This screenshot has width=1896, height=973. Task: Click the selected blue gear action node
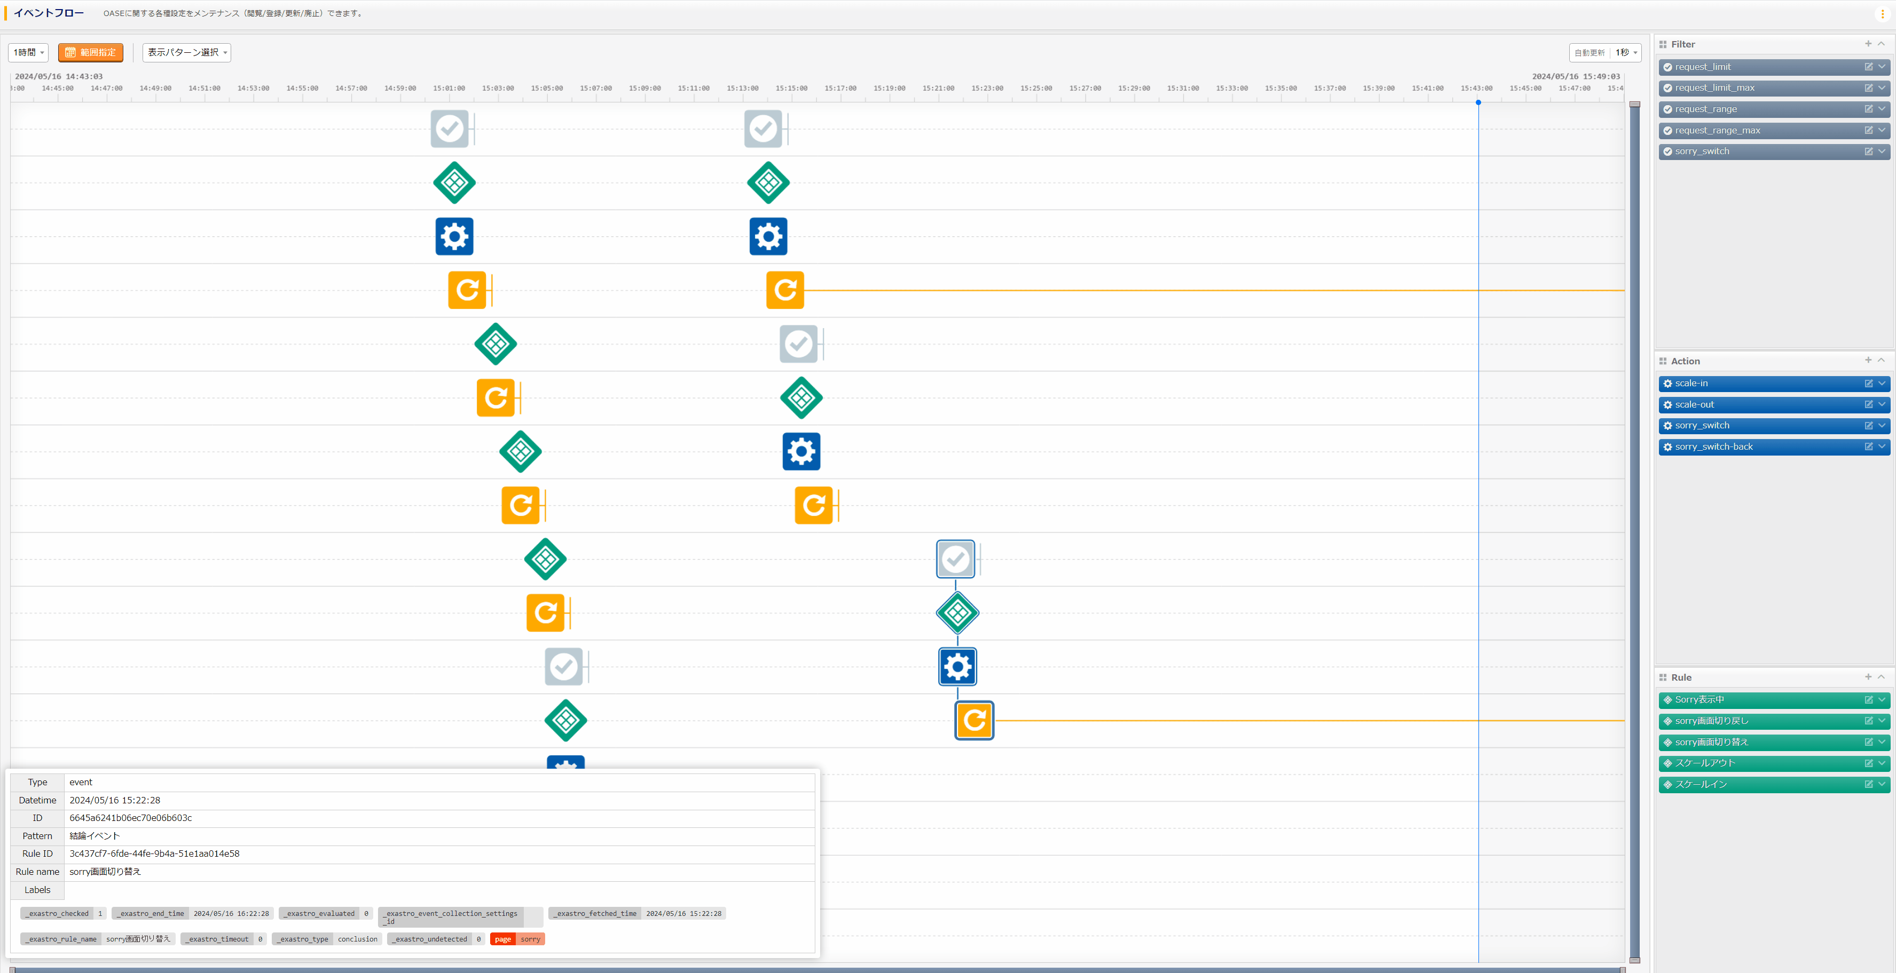pos(957,667)
